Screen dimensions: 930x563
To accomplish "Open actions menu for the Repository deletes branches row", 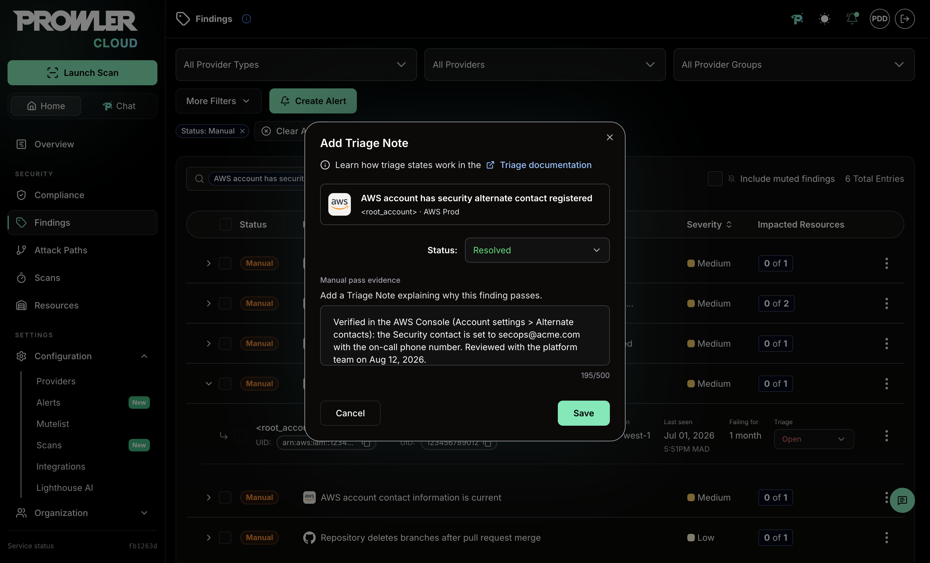I will point(886,538).
